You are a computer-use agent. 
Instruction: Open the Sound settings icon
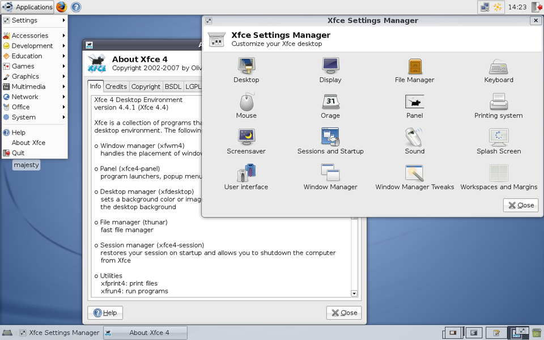point(415,142)
